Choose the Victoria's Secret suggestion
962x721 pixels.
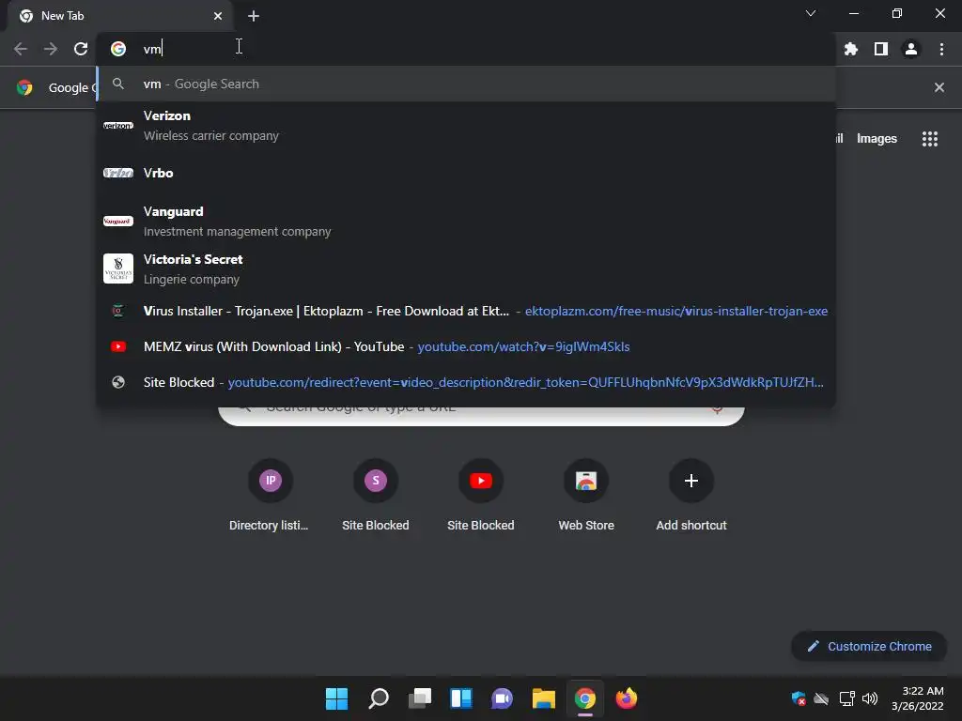click(466, 269)
